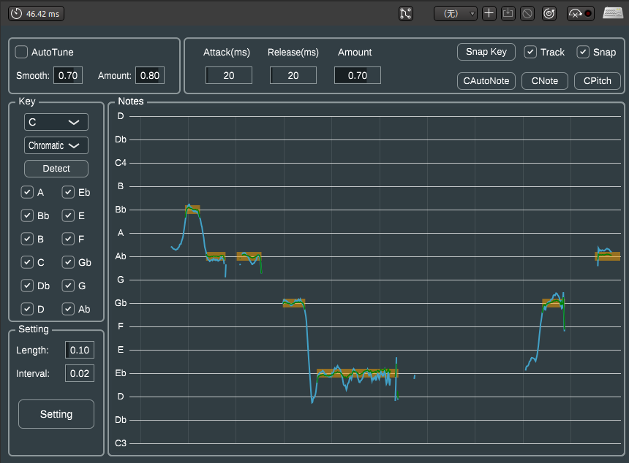Click the CAutoNote button

486,81
